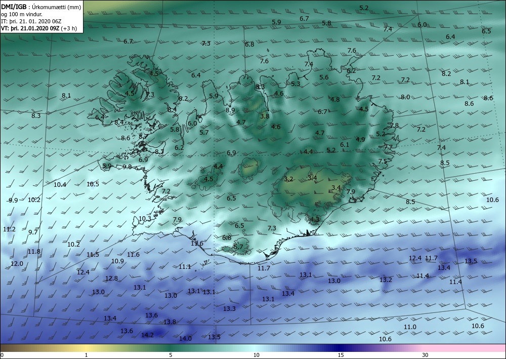Click the 9.8 value in west Iceland
This screenshot has height=359, width=506.
tap(127, 167)
